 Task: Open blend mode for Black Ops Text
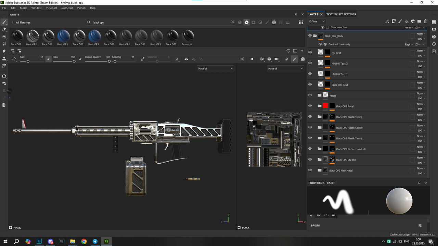(x=421, y=83)
